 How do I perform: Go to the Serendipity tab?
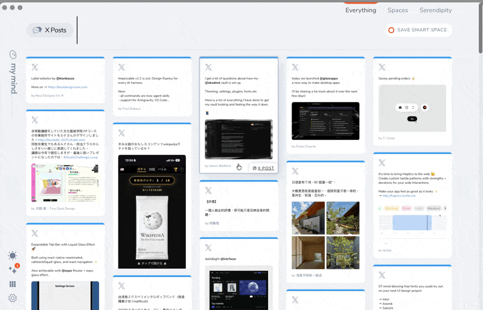[x=435, y=10]
